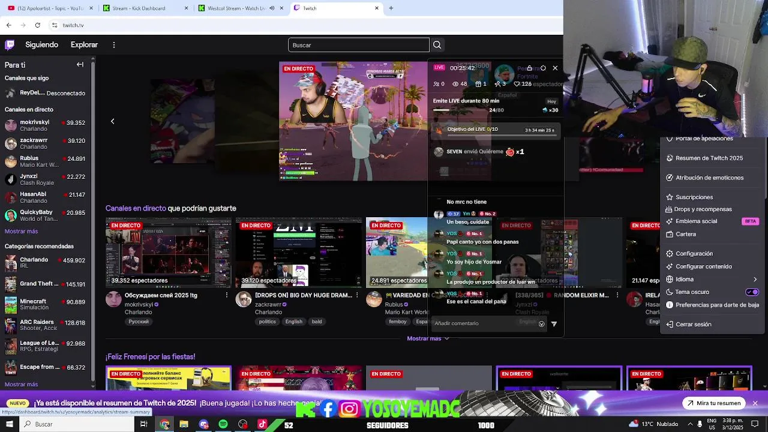Open Canales en directo link
768x432 pixels.
[136, 208]
